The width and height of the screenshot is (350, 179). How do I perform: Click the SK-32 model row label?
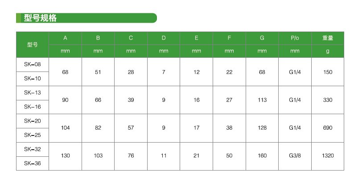click(x=33, y=149)
